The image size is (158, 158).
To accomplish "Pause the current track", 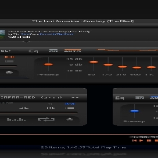I will pos(149,141).
